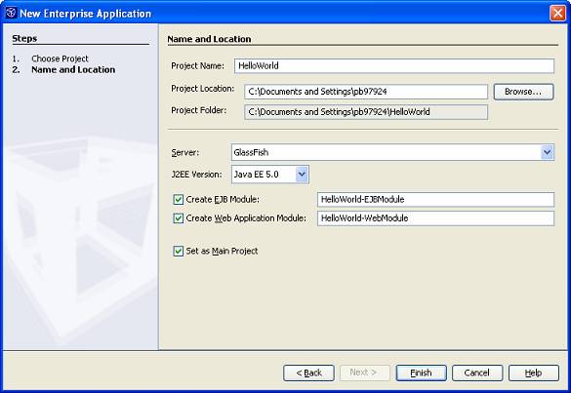
Task: Edit the HelloWorld-WebModule name field
Action: tap(435, 218)
